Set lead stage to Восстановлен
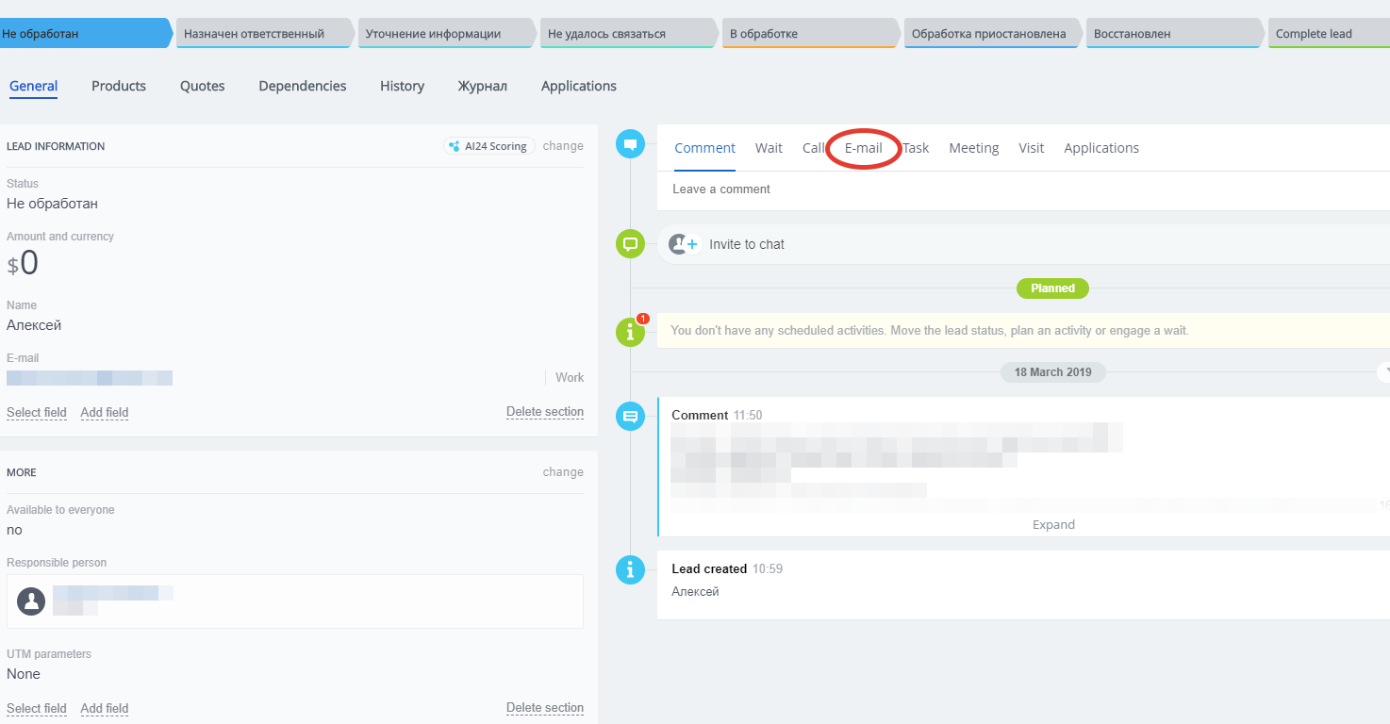The width and height of the screenshot is (1390, 724). click(1175, 33)
